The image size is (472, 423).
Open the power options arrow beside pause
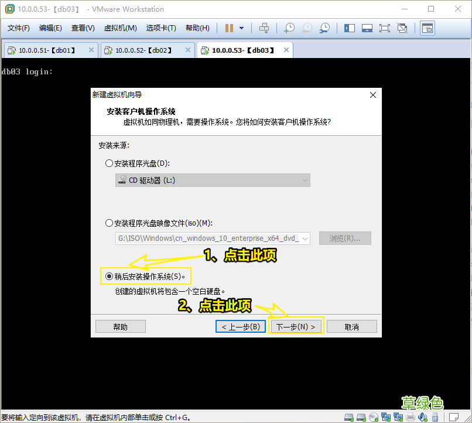point(241,28)
